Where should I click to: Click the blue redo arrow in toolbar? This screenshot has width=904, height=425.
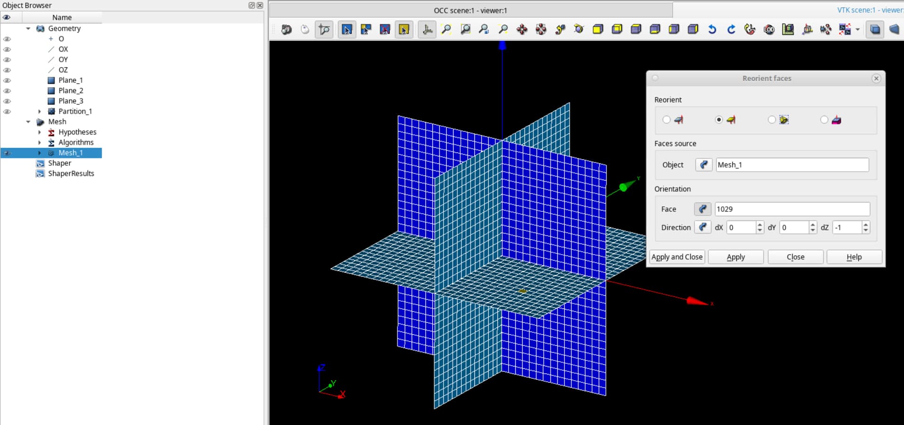[731, 30]
